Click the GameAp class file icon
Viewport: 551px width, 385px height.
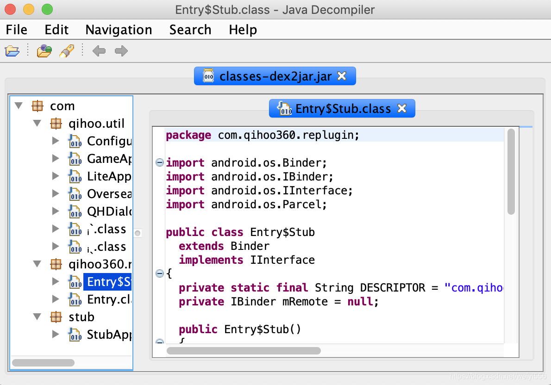(75, 159)
